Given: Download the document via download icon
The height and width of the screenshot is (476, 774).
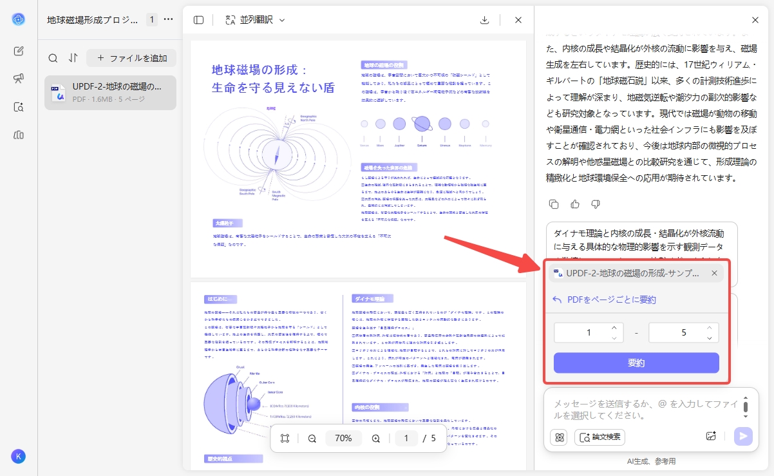Looking at the screenshot, I should pos(485,20).
